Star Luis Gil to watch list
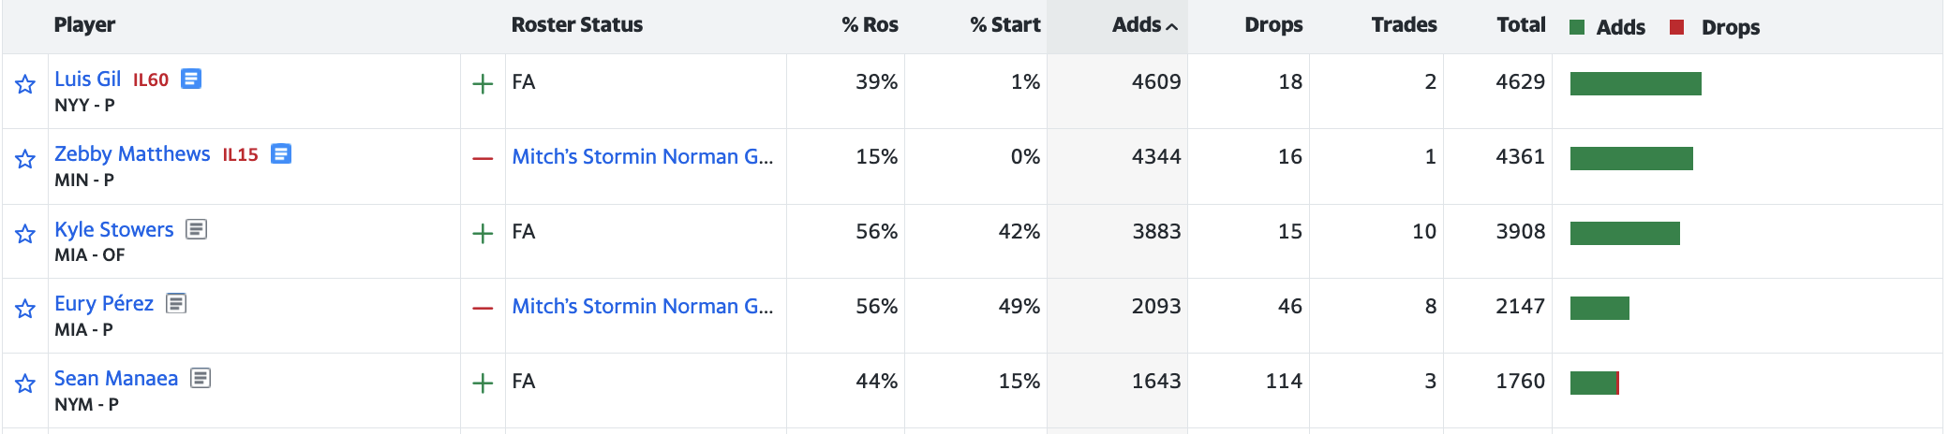The width and height of the screenshot is (1949, 434). click(25, 84)
